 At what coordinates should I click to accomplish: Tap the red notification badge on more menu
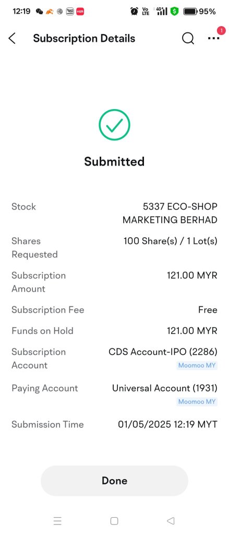pyautogui.click(x=222, y=31)
